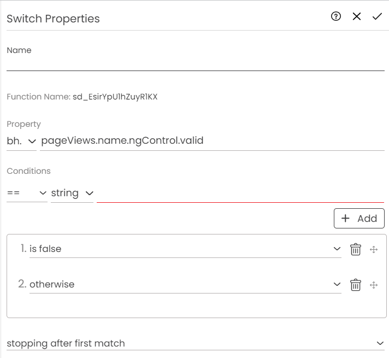Image resolution: width=389 pixels, height=358 pixels.
Task: Open the 'string' type dropdown
Action: (x=72, y=193)
